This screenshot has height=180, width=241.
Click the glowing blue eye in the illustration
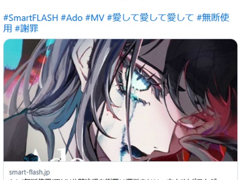pos(139,82)
